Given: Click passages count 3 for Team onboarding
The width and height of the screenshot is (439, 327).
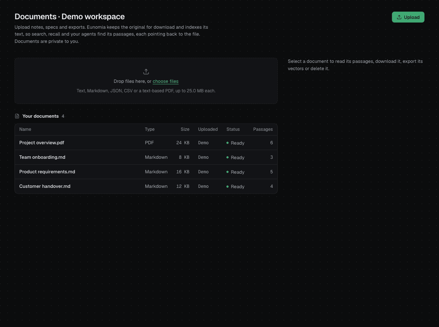Looking at the screenshot, I should point(271,157).
